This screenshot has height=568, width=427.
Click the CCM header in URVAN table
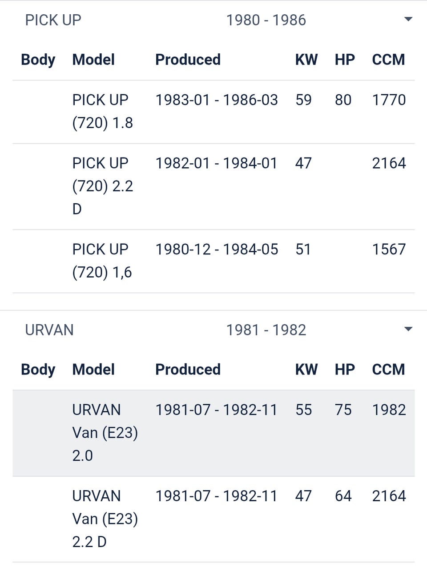[388, 370]
